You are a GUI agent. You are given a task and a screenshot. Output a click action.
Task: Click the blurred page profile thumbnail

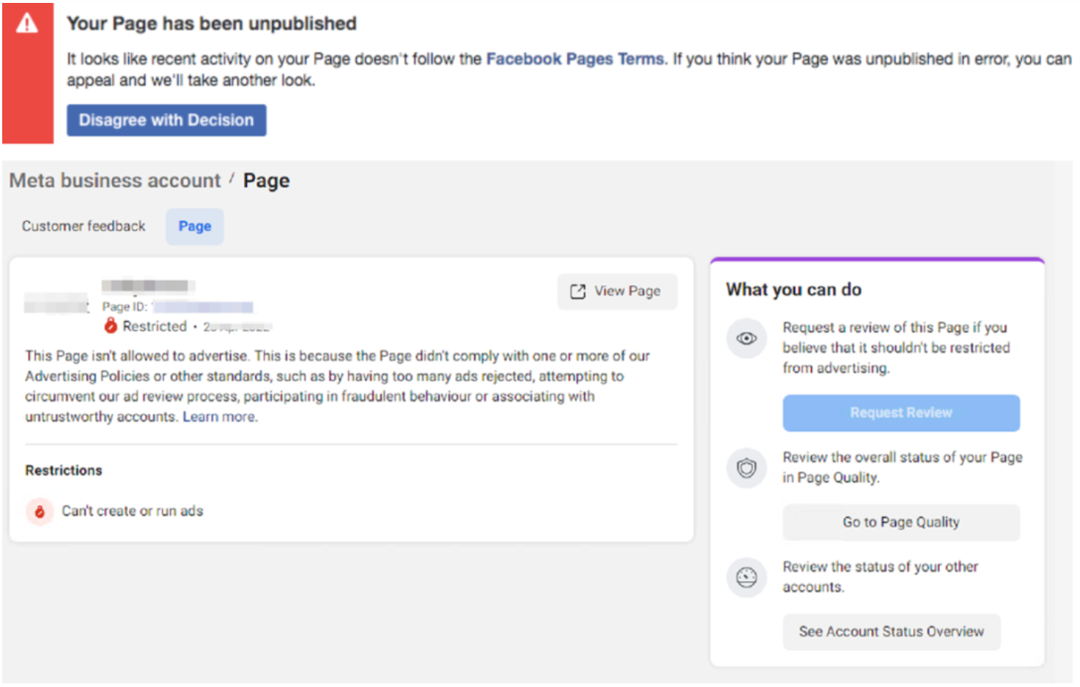pos(56,302)
